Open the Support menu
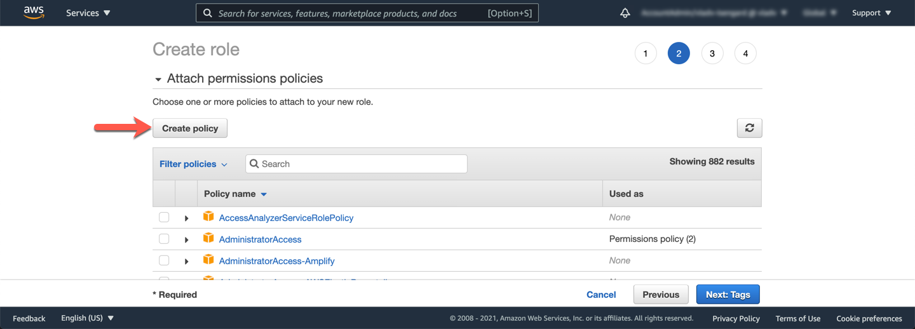 [871, 13]
